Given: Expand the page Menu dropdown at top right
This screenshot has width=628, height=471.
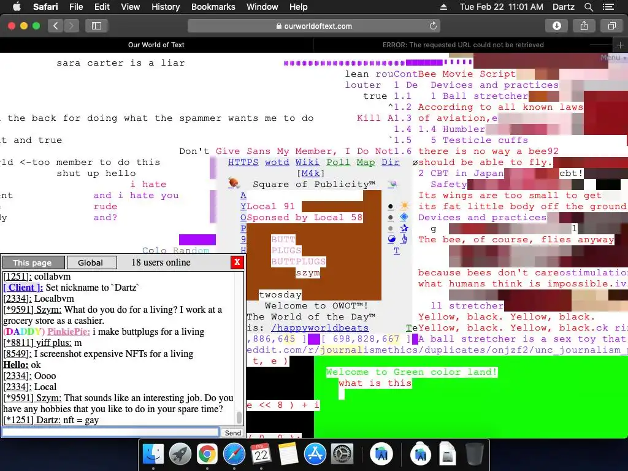Looking at the screenshot, I should [x=613, y=58].
